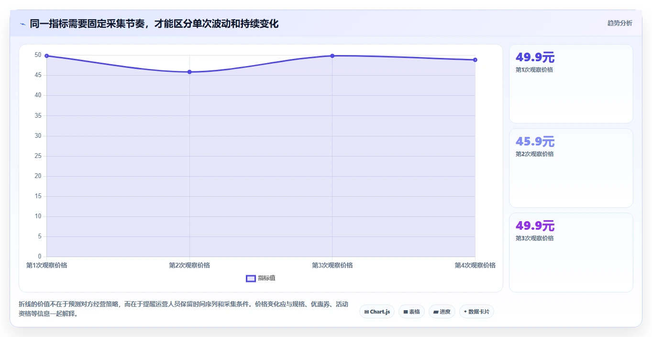652x337 pixels.
Task: Click the 趋势分析 label
Action: click(x=619, y=23)
